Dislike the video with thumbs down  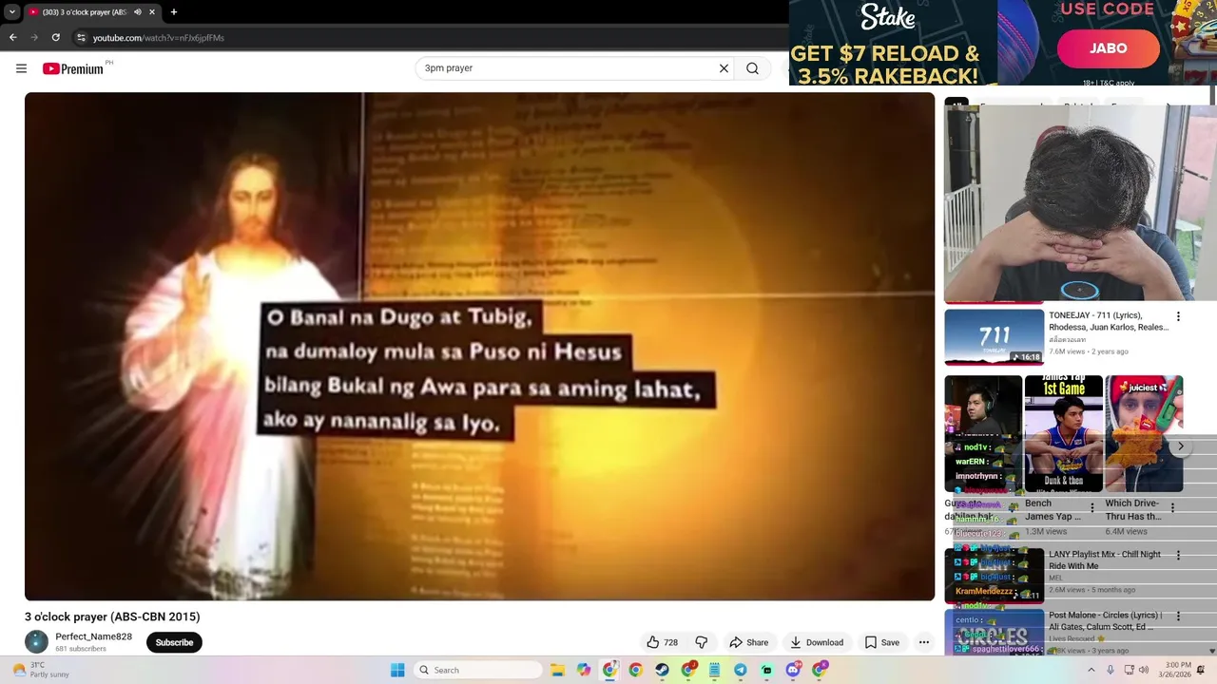tap(702, 642)
